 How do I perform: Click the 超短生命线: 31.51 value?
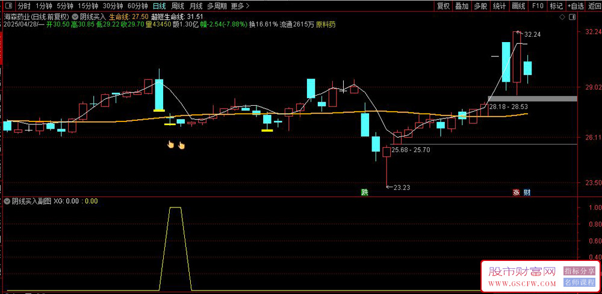click(176, 17)
